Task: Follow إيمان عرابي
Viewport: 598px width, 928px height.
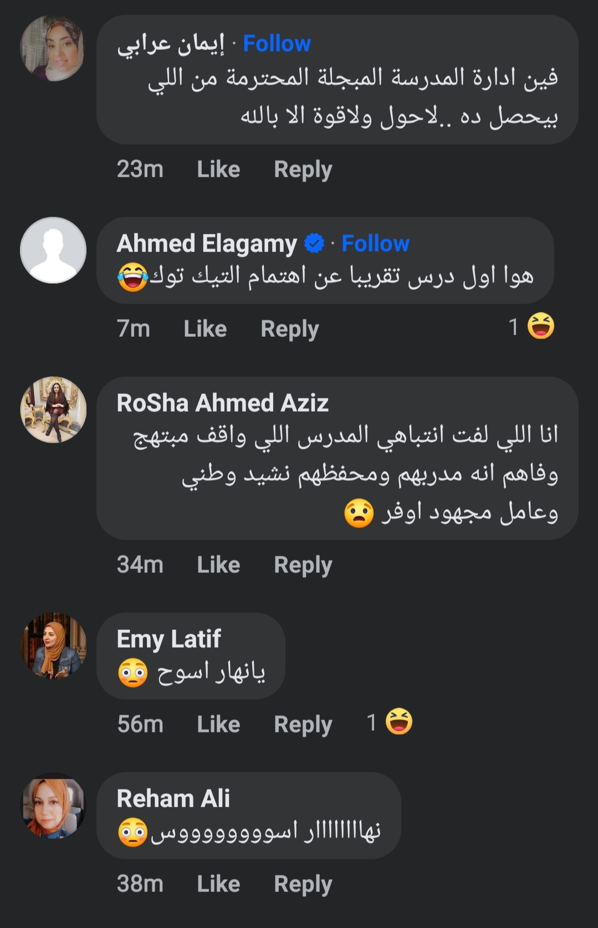Action: pyautogui.click(x=277, y=44)
